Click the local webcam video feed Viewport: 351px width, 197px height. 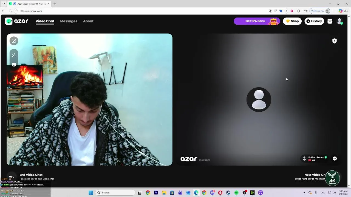(89, 100)
